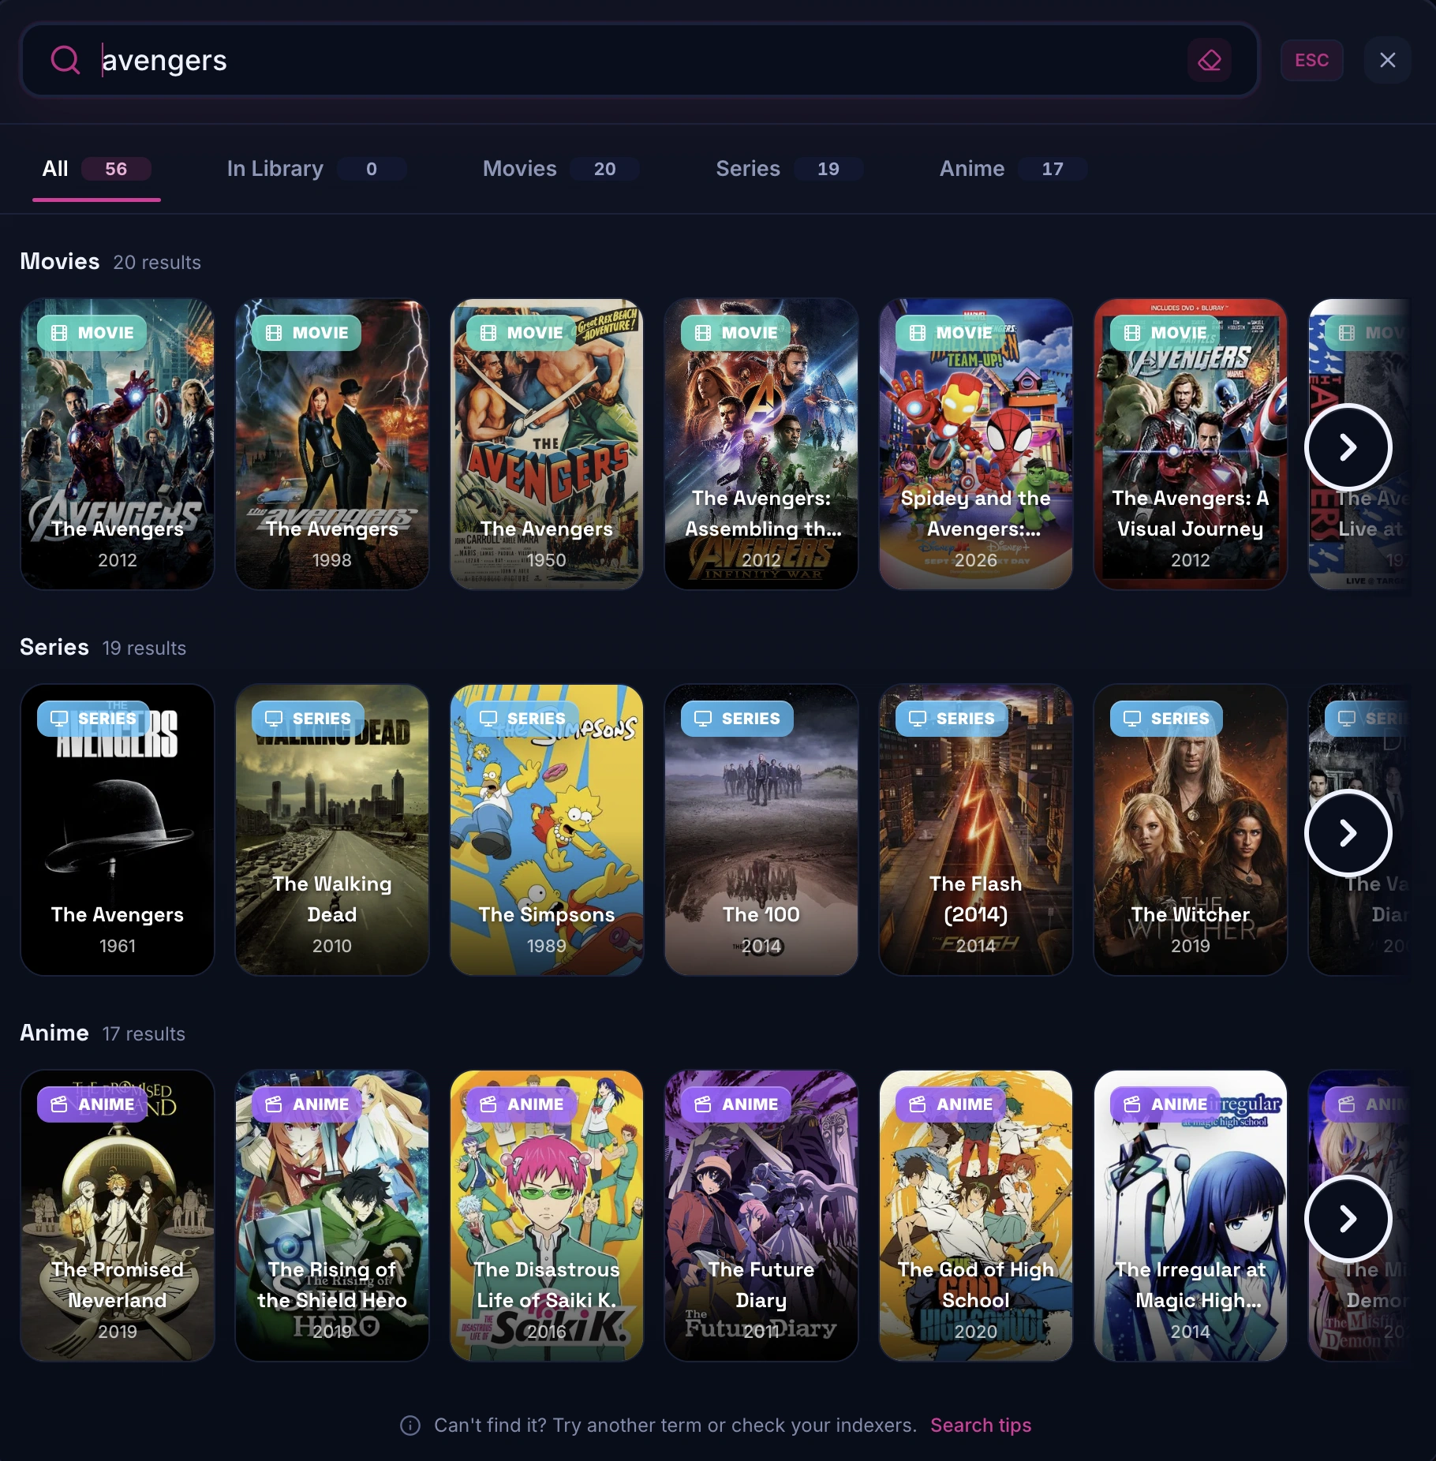Close the search overlay with X
This screenshot has height=1461, width=1436.
tap(1388, 60)
